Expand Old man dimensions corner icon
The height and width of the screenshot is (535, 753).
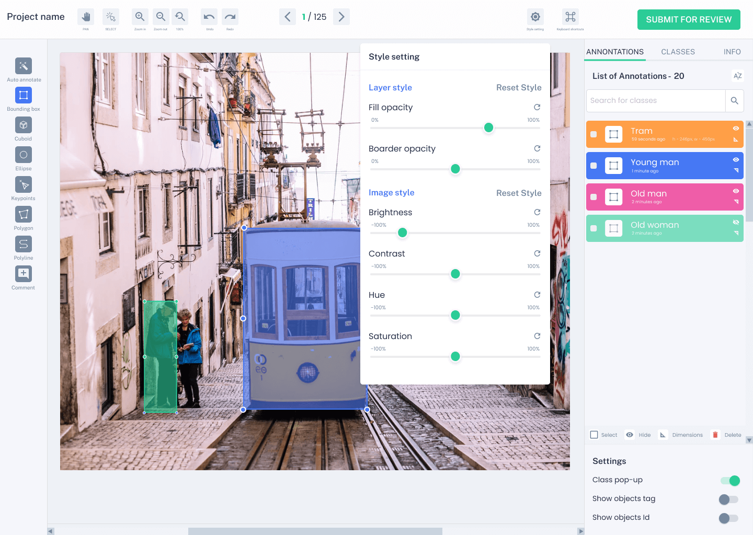point(736,202)
